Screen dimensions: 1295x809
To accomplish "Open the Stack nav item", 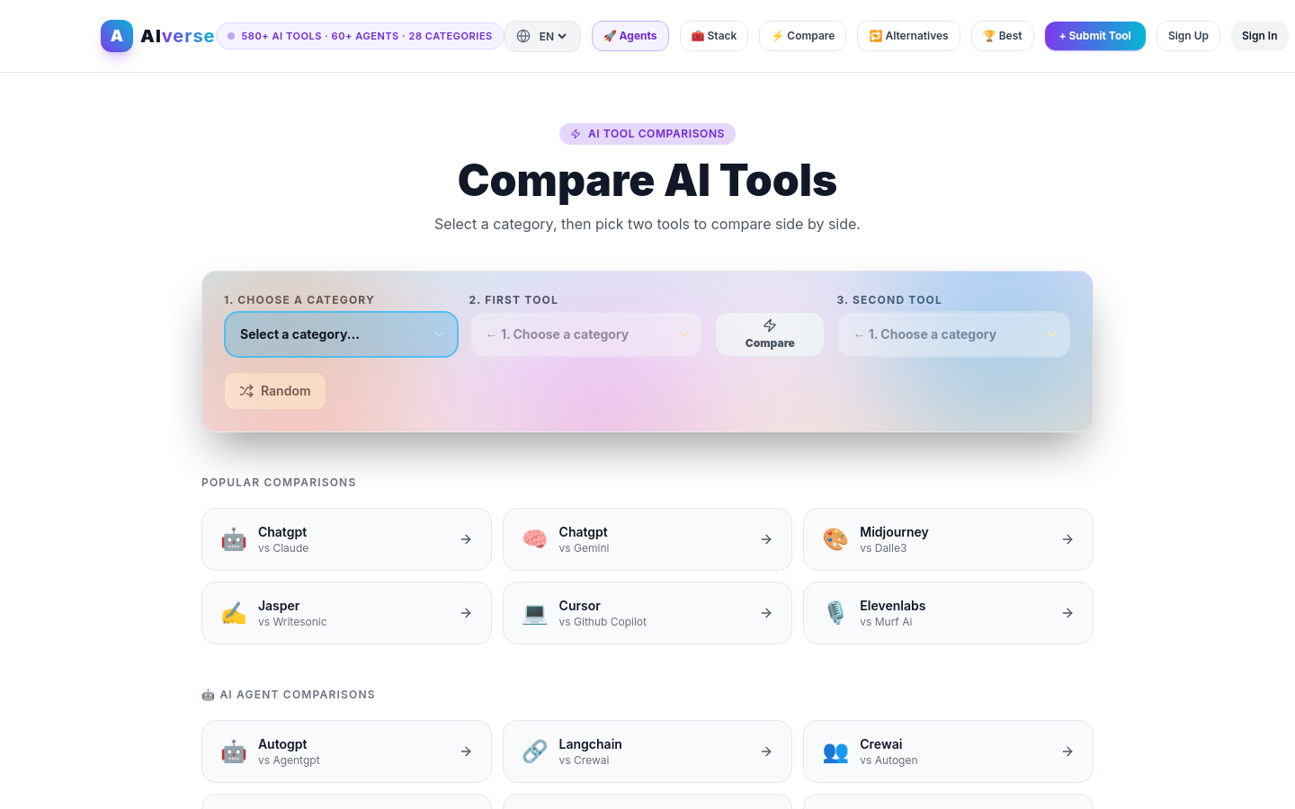I will (x=714, y=36).
